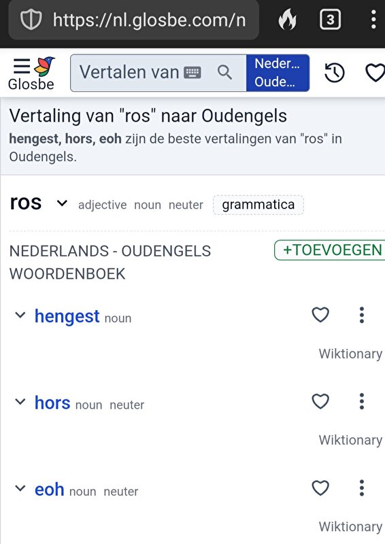Image resolution: width=385 pixels, height=544 pixels.
Task: Click the keyboard icon in the search box
Action: (x=192, y=73)
